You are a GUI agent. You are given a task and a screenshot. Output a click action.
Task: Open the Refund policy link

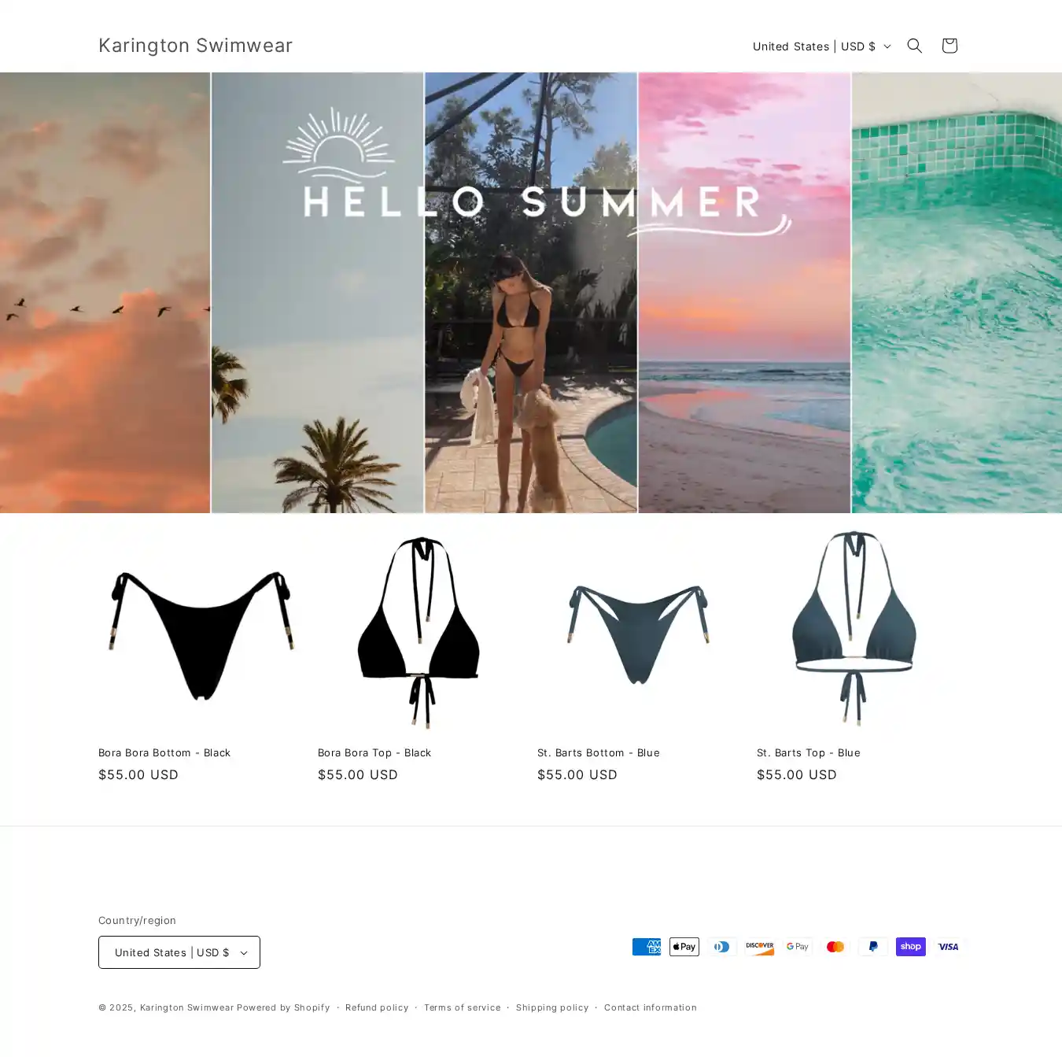click(x=377, y=1007)
